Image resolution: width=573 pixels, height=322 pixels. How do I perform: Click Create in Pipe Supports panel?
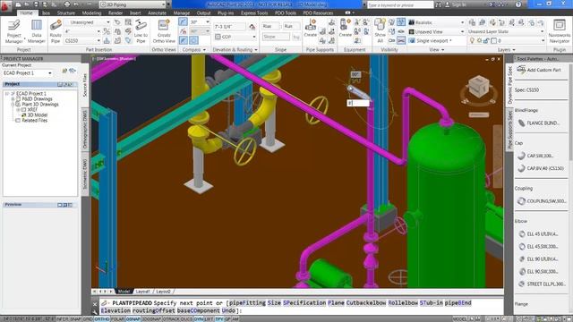[311, 28]
